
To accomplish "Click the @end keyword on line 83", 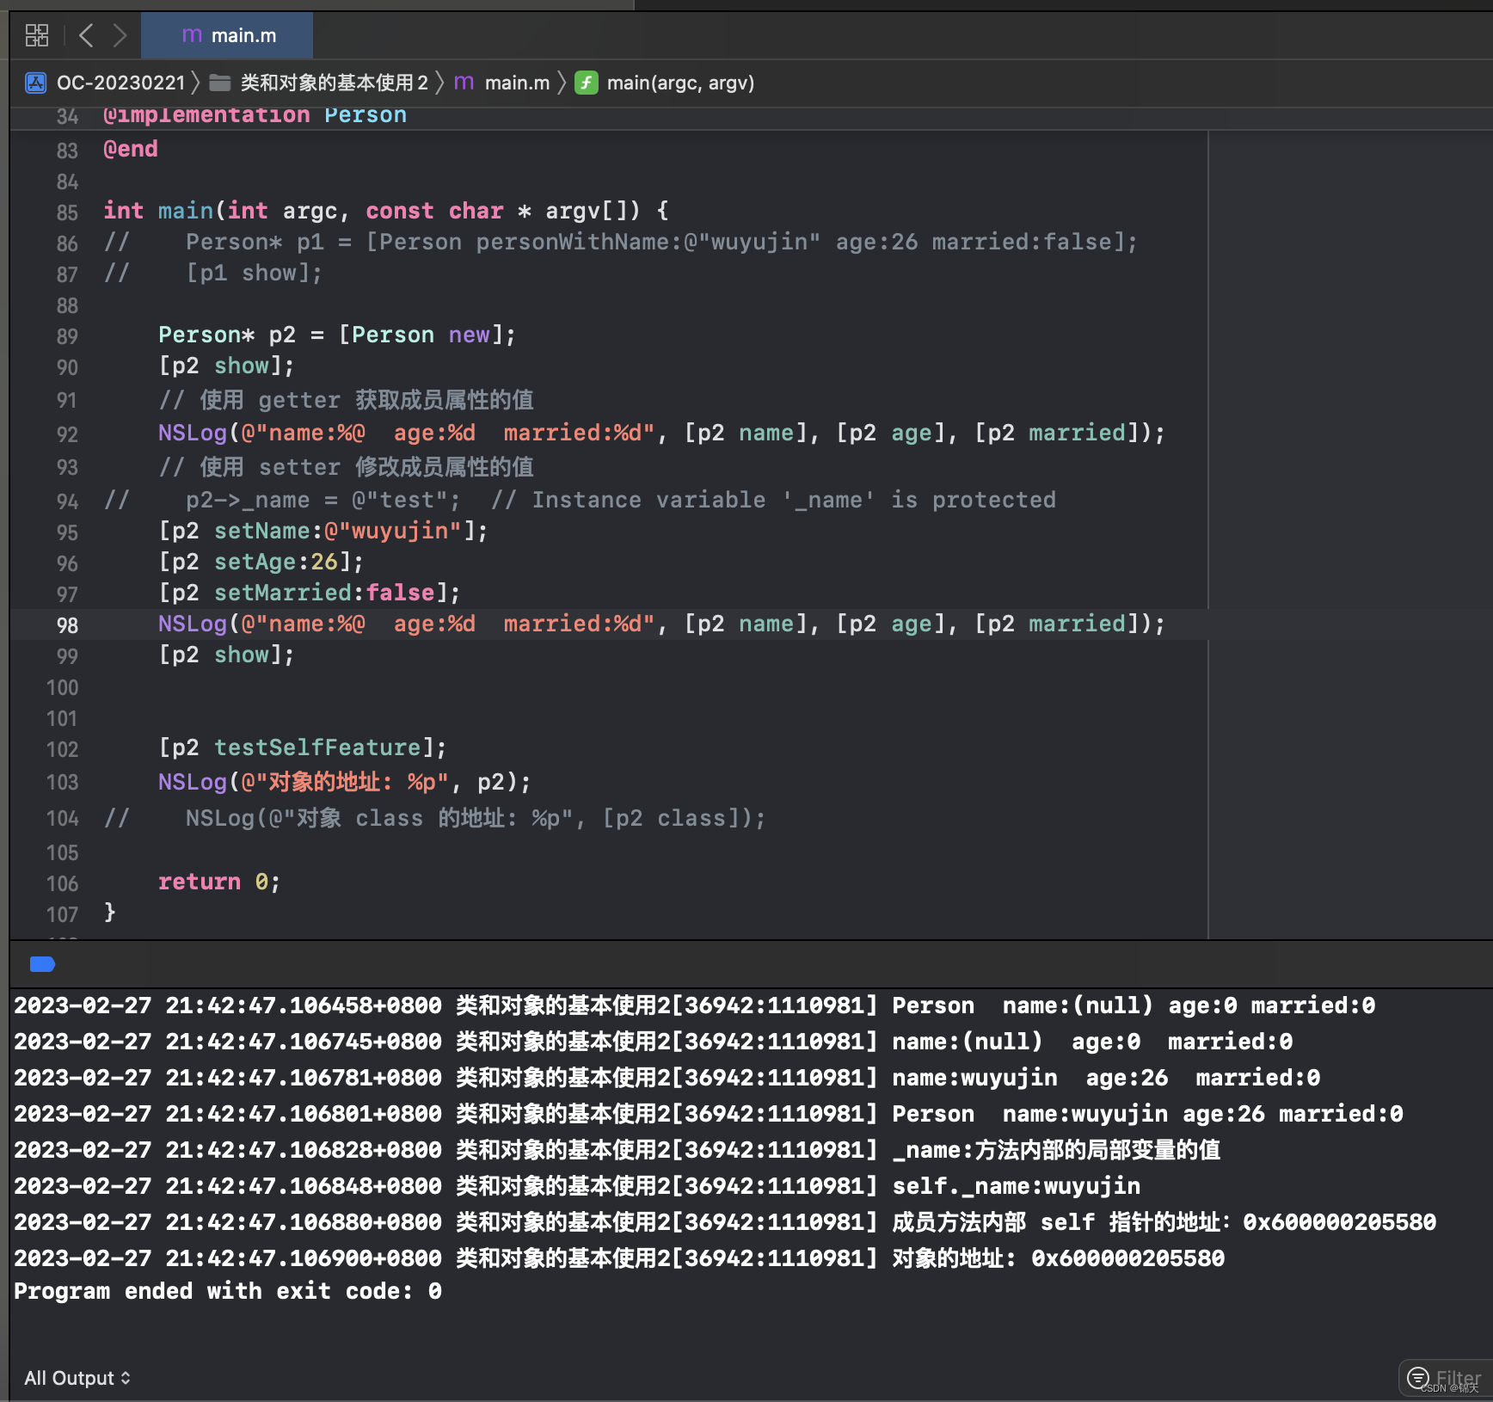I will (x=131, y=150).
